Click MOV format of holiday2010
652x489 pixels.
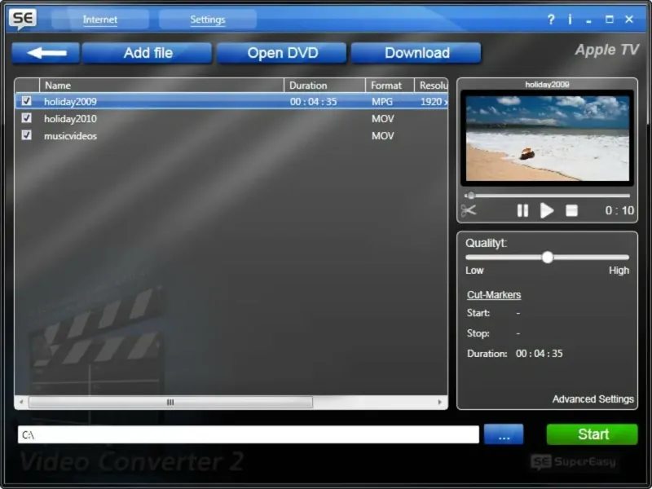(382, 118)
